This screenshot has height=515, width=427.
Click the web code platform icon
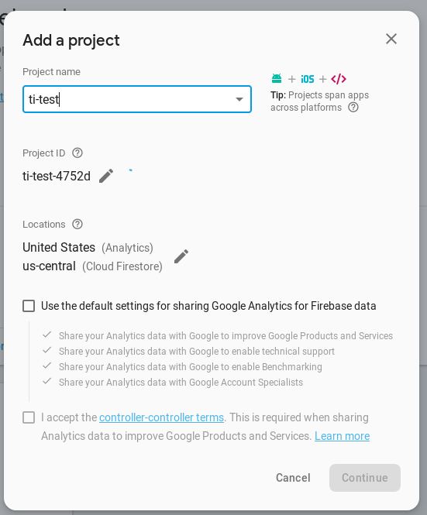[x=339, y=79]
